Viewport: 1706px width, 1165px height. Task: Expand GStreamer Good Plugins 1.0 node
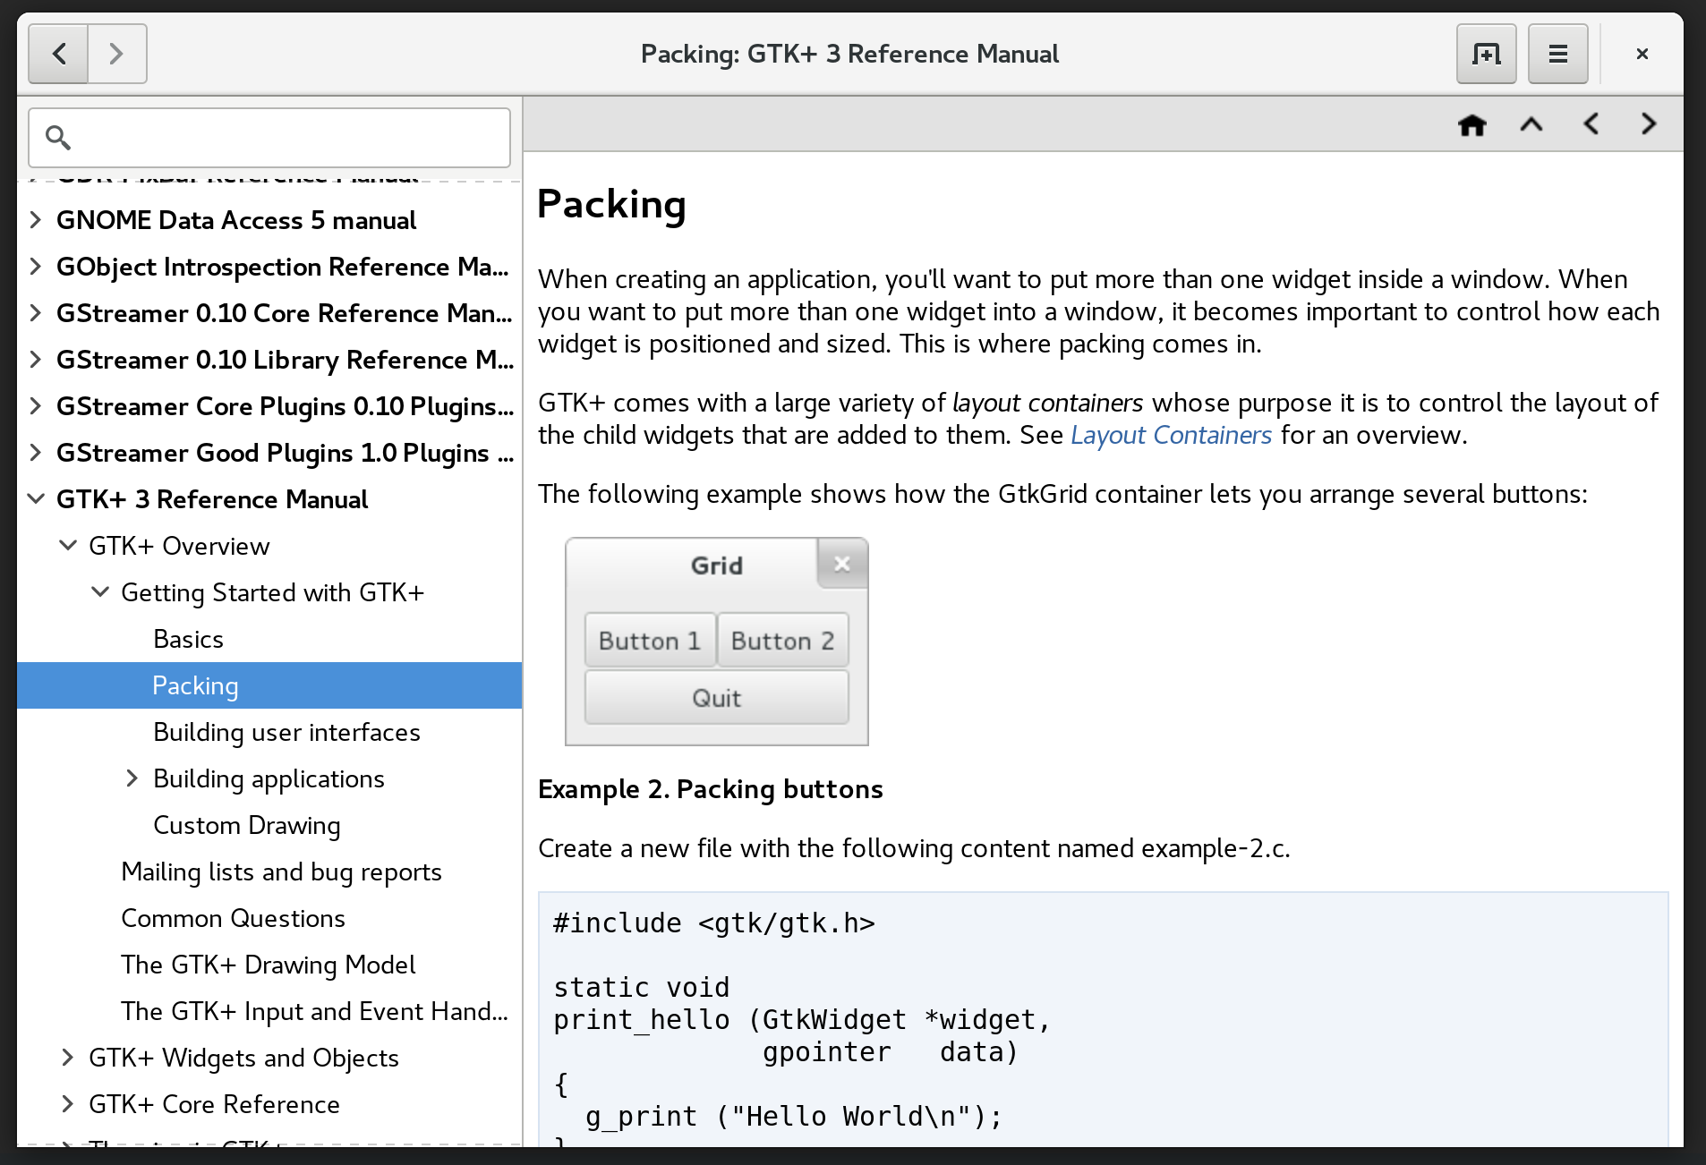coord(36,453)
